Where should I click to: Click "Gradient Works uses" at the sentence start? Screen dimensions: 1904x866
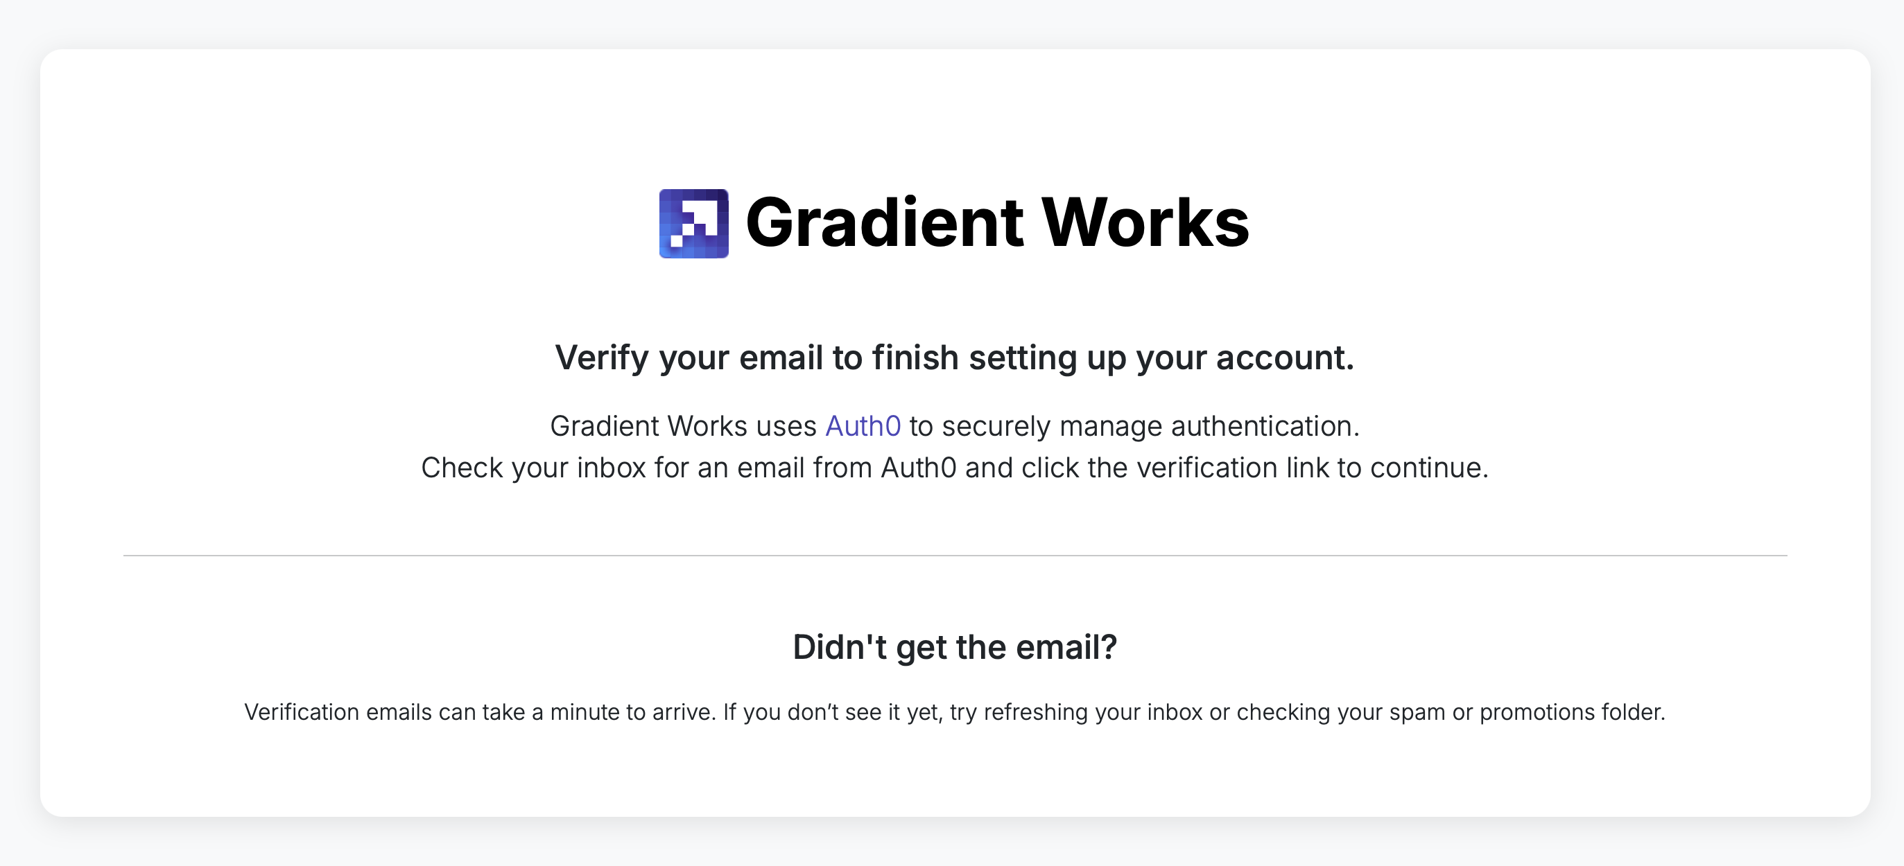[682, 426]
